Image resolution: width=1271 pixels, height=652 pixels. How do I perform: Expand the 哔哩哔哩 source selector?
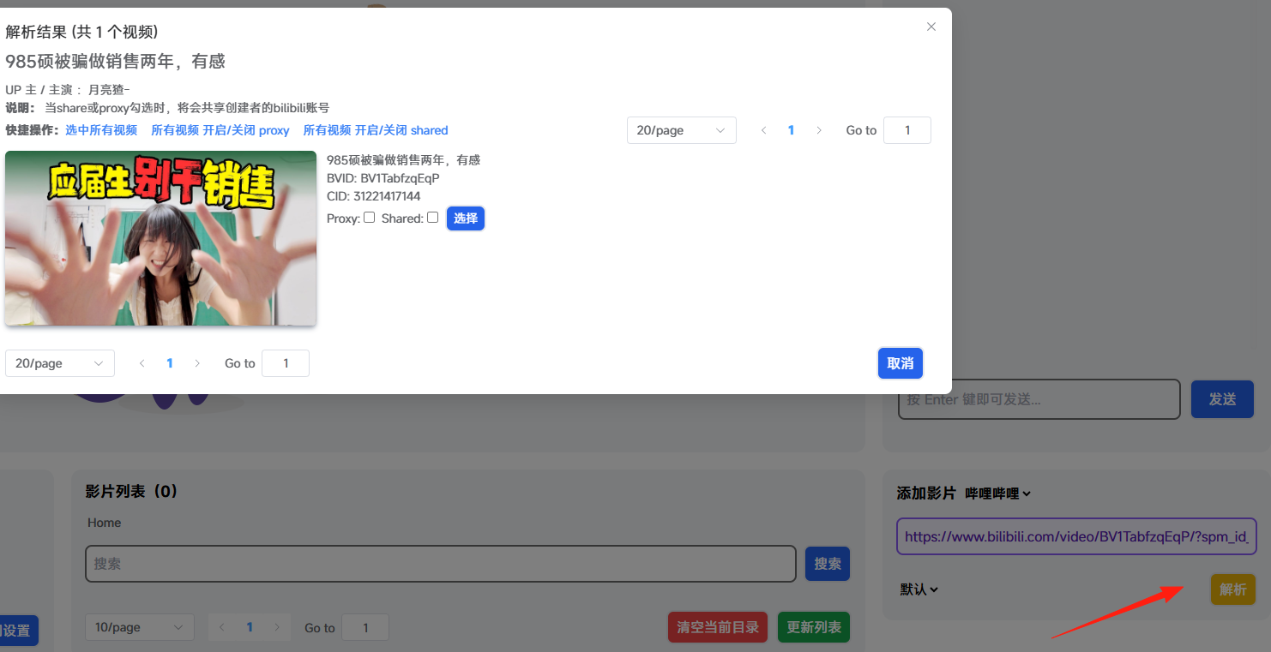click(998, 493)
